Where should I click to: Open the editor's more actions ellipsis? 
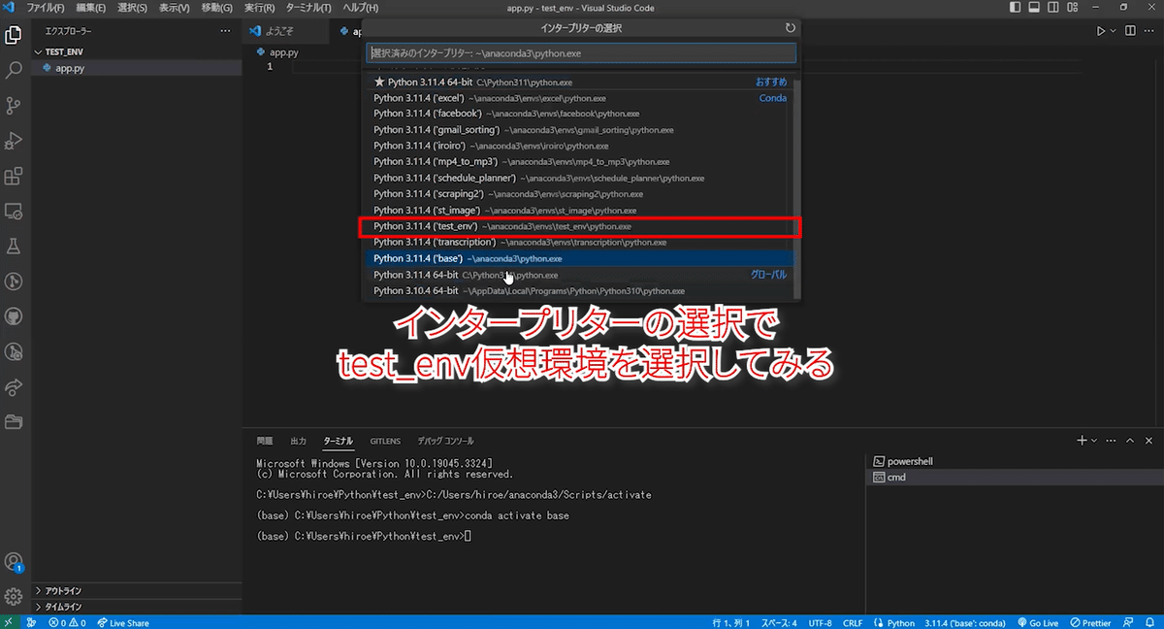pos(1148,31)
